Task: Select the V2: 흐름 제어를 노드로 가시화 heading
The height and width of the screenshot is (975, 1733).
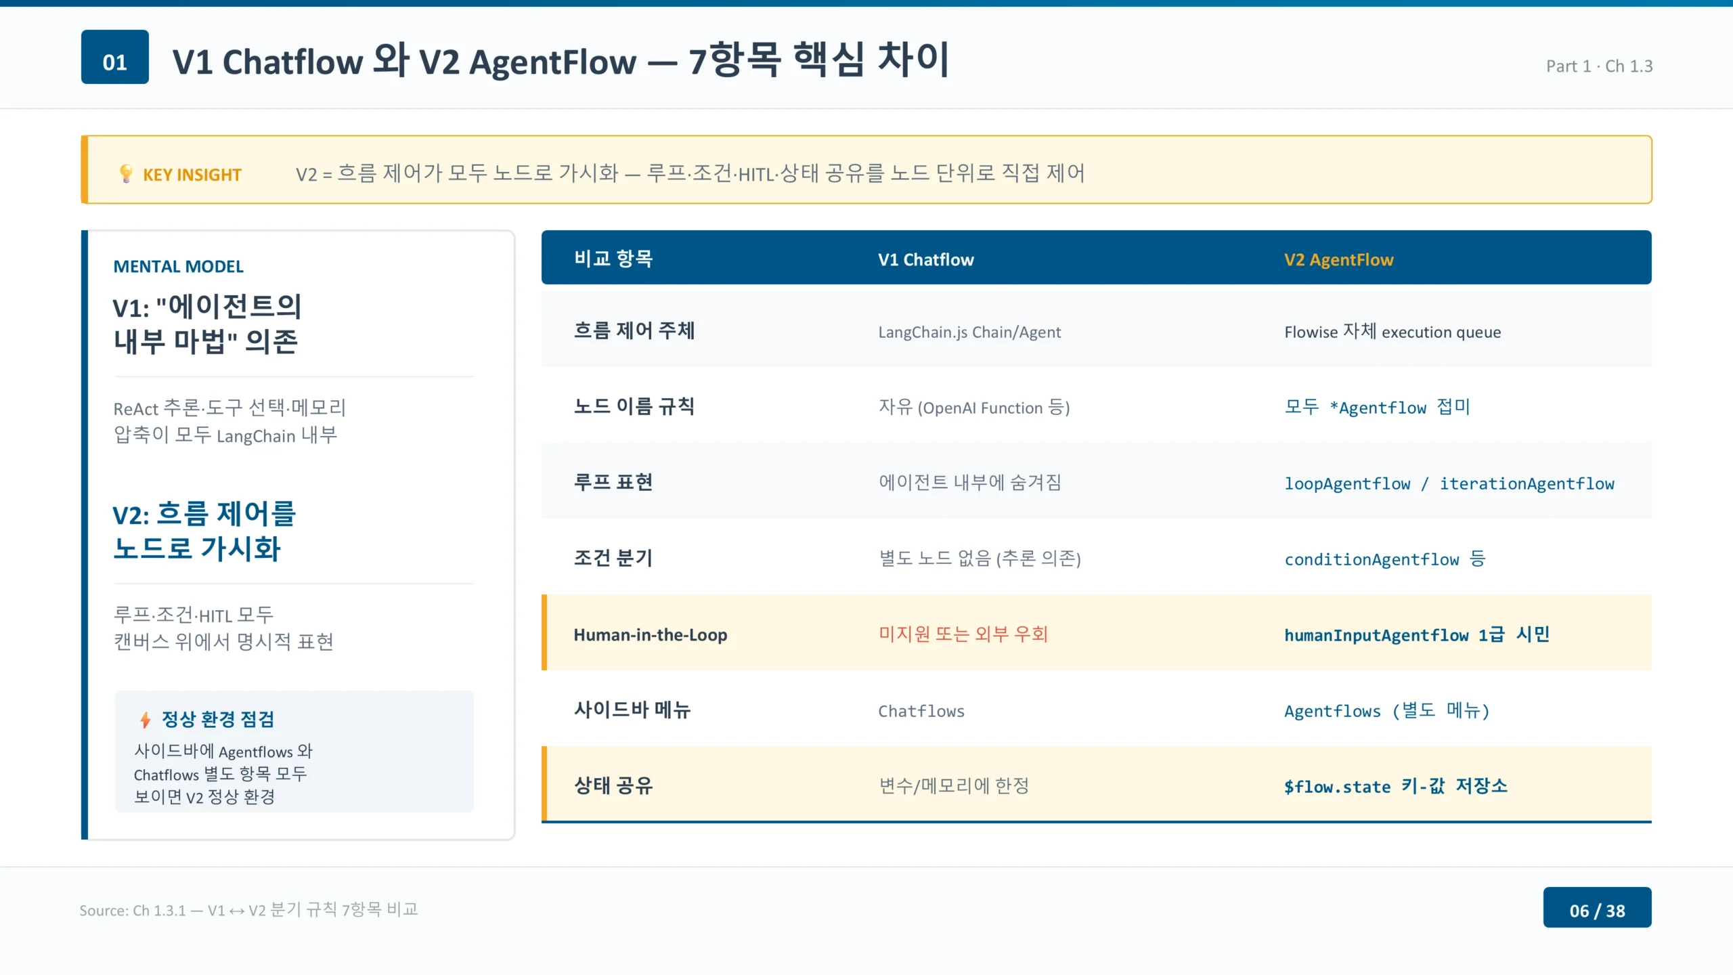Action: pyautogui.click(x=204, y=532)
